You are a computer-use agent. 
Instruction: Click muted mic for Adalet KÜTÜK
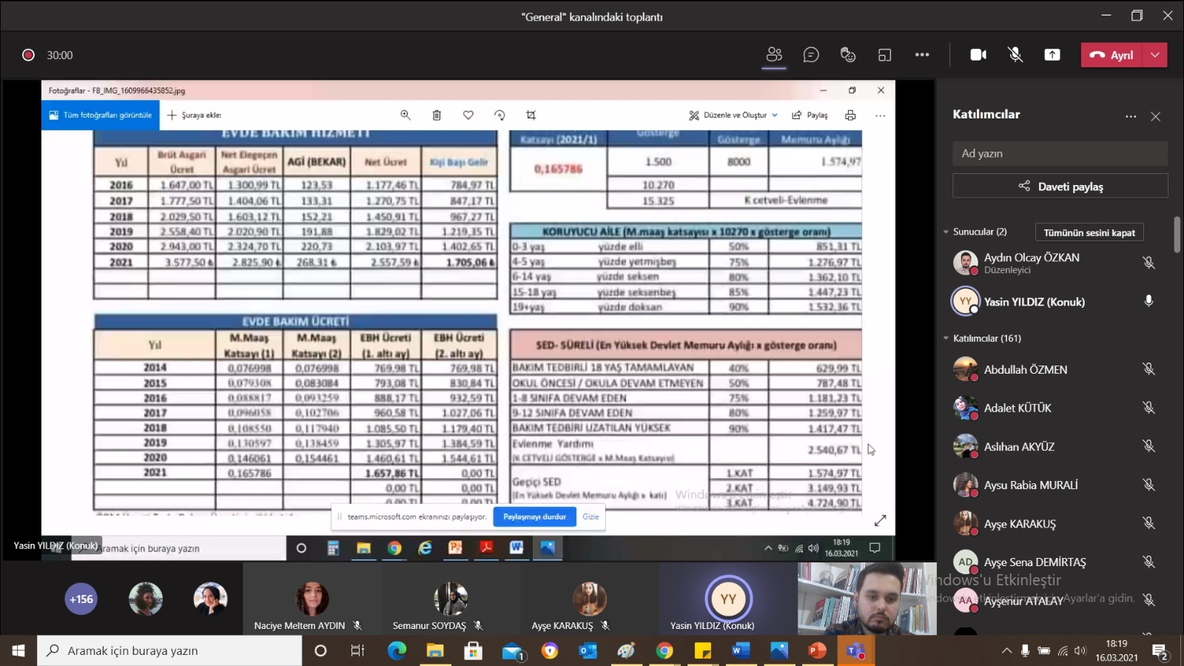pyautogui.click(x=1148, y=407)
